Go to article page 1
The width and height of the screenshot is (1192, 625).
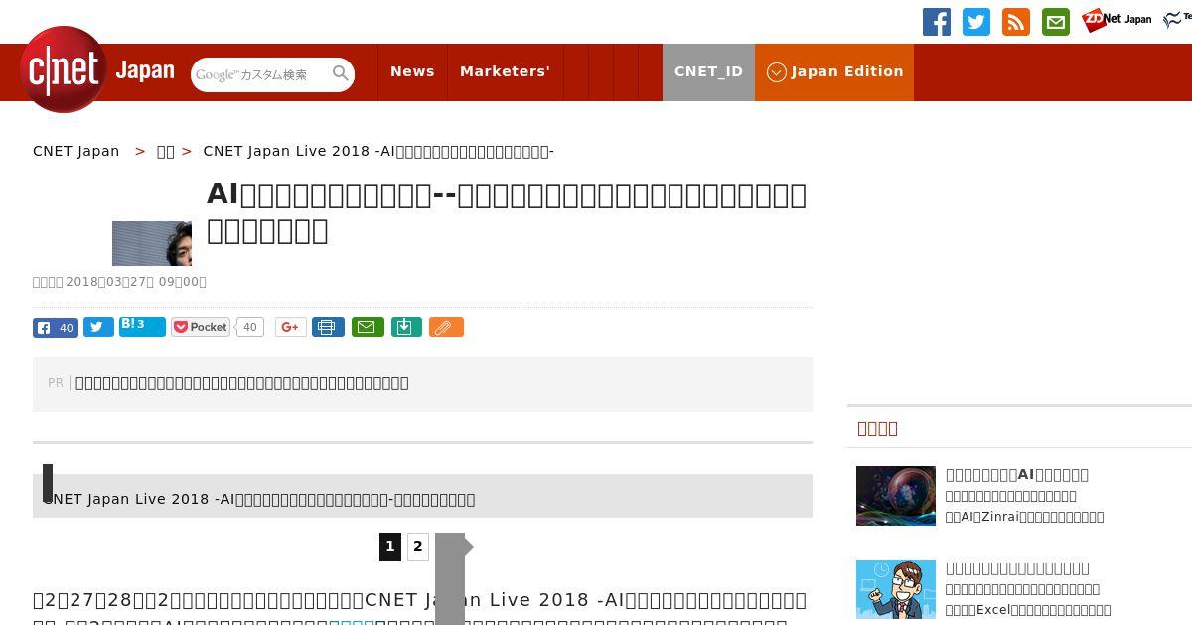pyautogui.click(x=390, y=546)
